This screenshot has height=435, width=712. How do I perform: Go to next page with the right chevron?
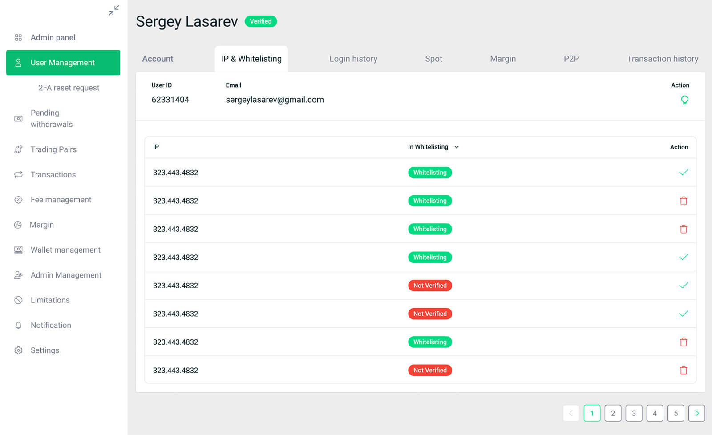coord(696,413)
